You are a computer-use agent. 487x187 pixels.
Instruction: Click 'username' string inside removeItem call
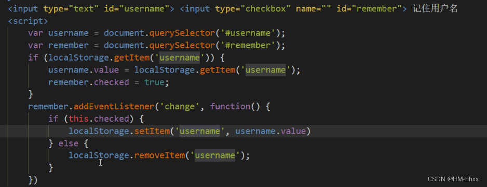coord(215,155)
